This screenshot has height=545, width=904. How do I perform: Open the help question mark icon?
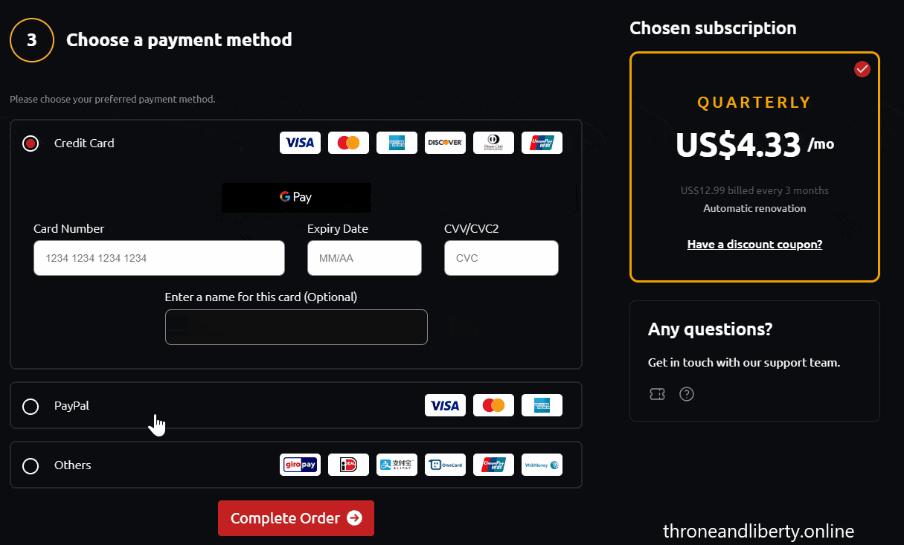click(687, 394)
